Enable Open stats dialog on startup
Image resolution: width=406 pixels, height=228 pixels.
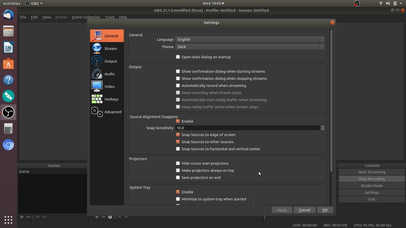(x=203, y=57)
